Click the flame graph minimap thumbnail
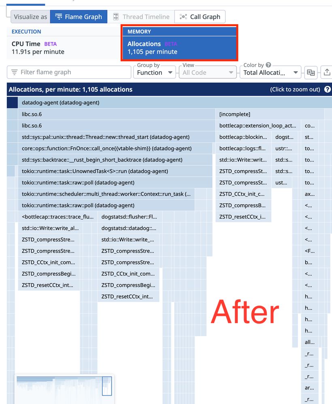Viewport: 332px width, 404px height. tap(64, 389)
